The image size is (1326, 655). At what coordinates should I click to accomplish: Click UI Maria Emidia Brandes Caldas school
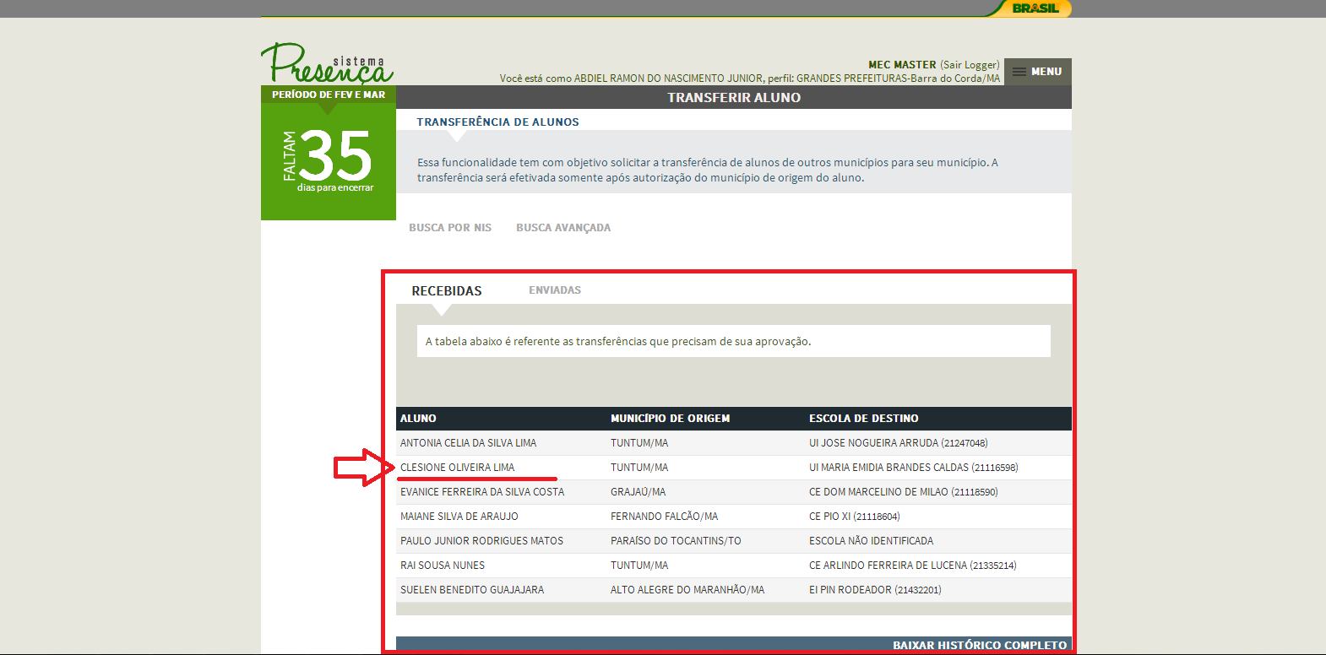point(913,468)
